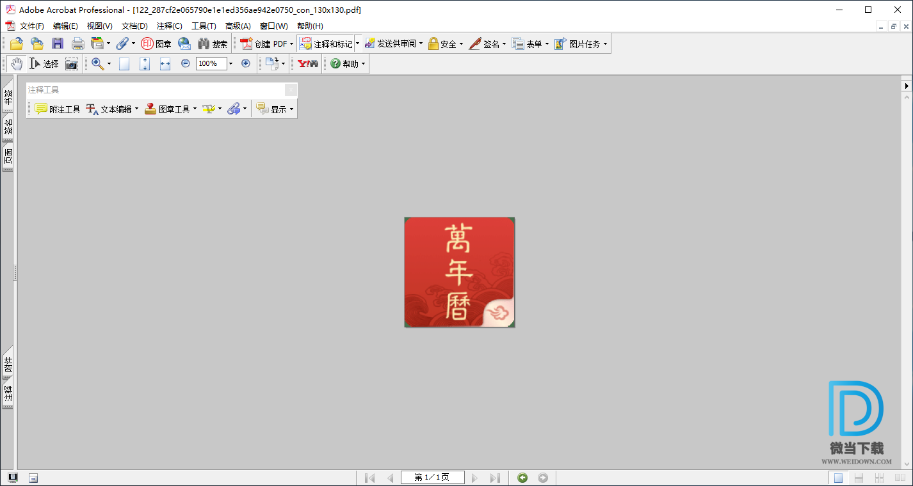The width and height of the screenshot is (913, 486).
Task: Open the 附件 attachments side tab
Action: tap(8, 364)
